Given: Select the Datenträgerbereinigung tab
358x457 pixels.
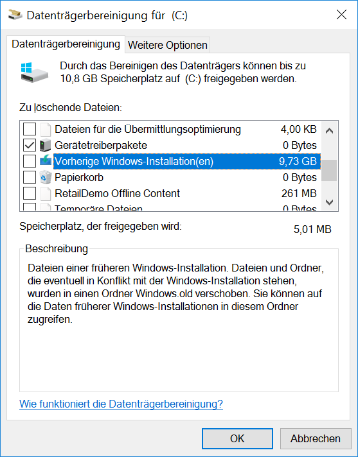Looking at the screenshot, I should tap(66, 44).
